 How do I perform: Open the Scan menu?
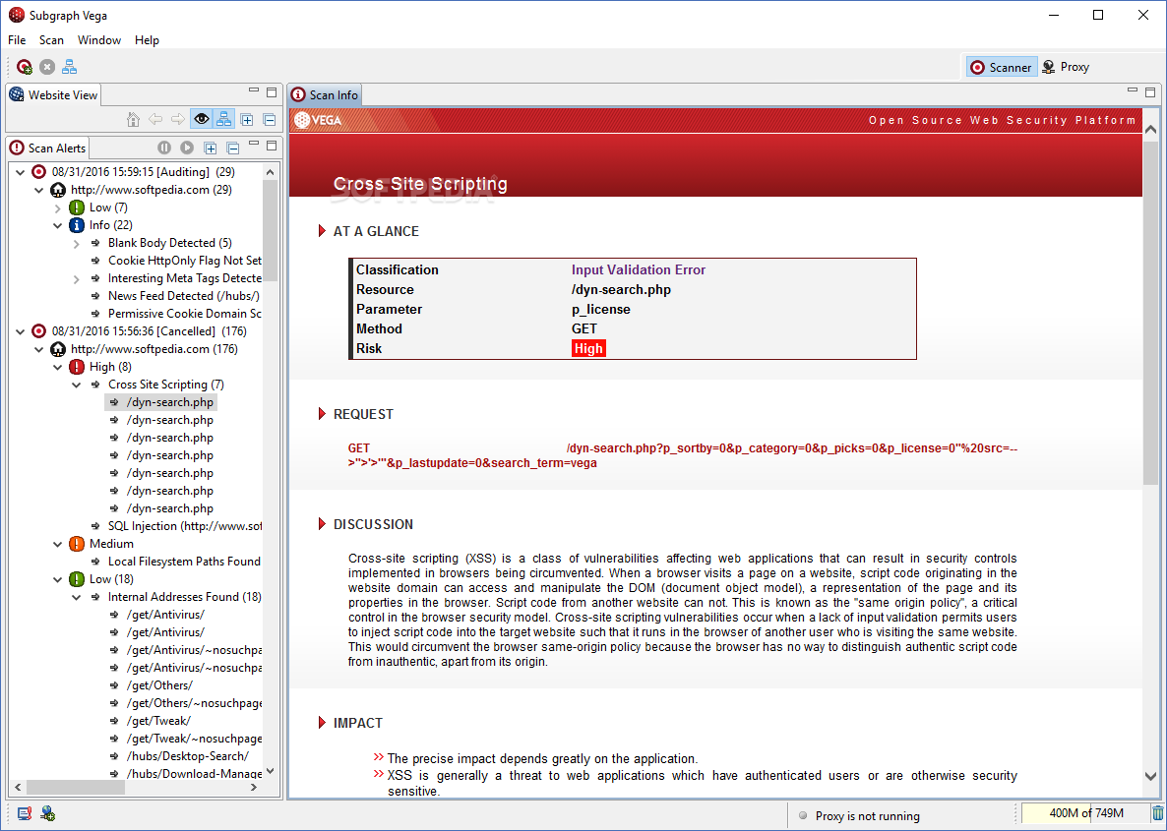[x=51, y=40]
